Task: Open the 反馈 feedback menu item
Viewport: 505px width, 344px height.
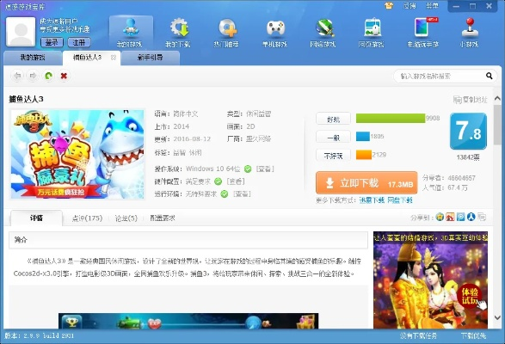Action: [x=410, y=6]
